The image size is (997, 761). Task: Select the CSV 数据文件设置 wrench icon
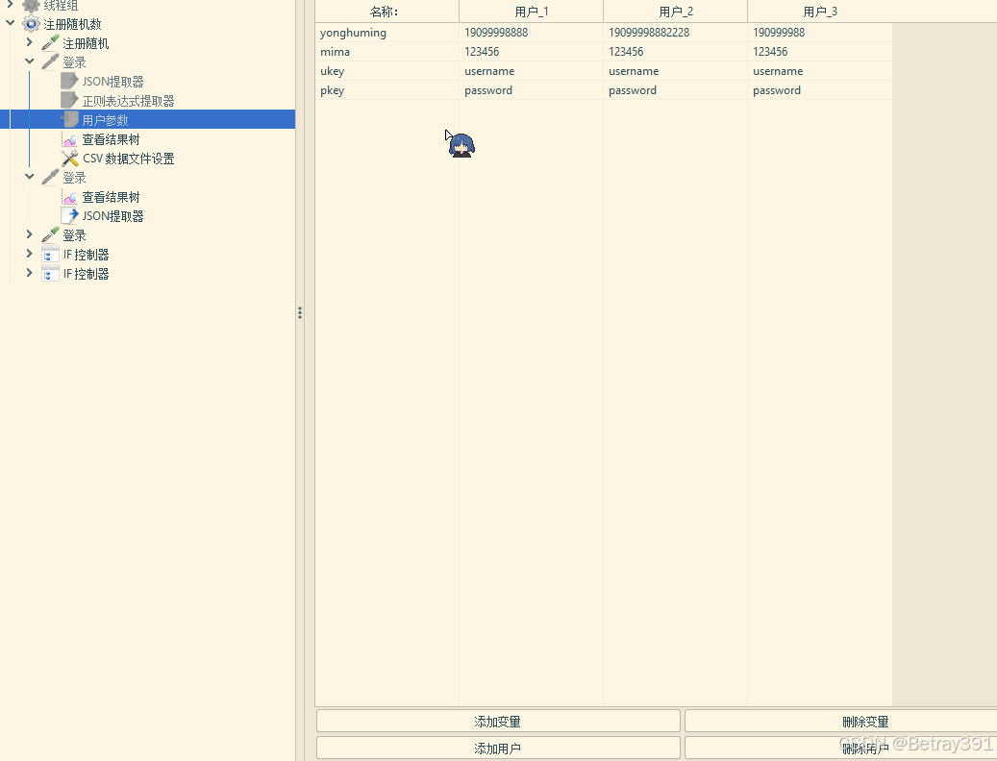click(69, 159)
